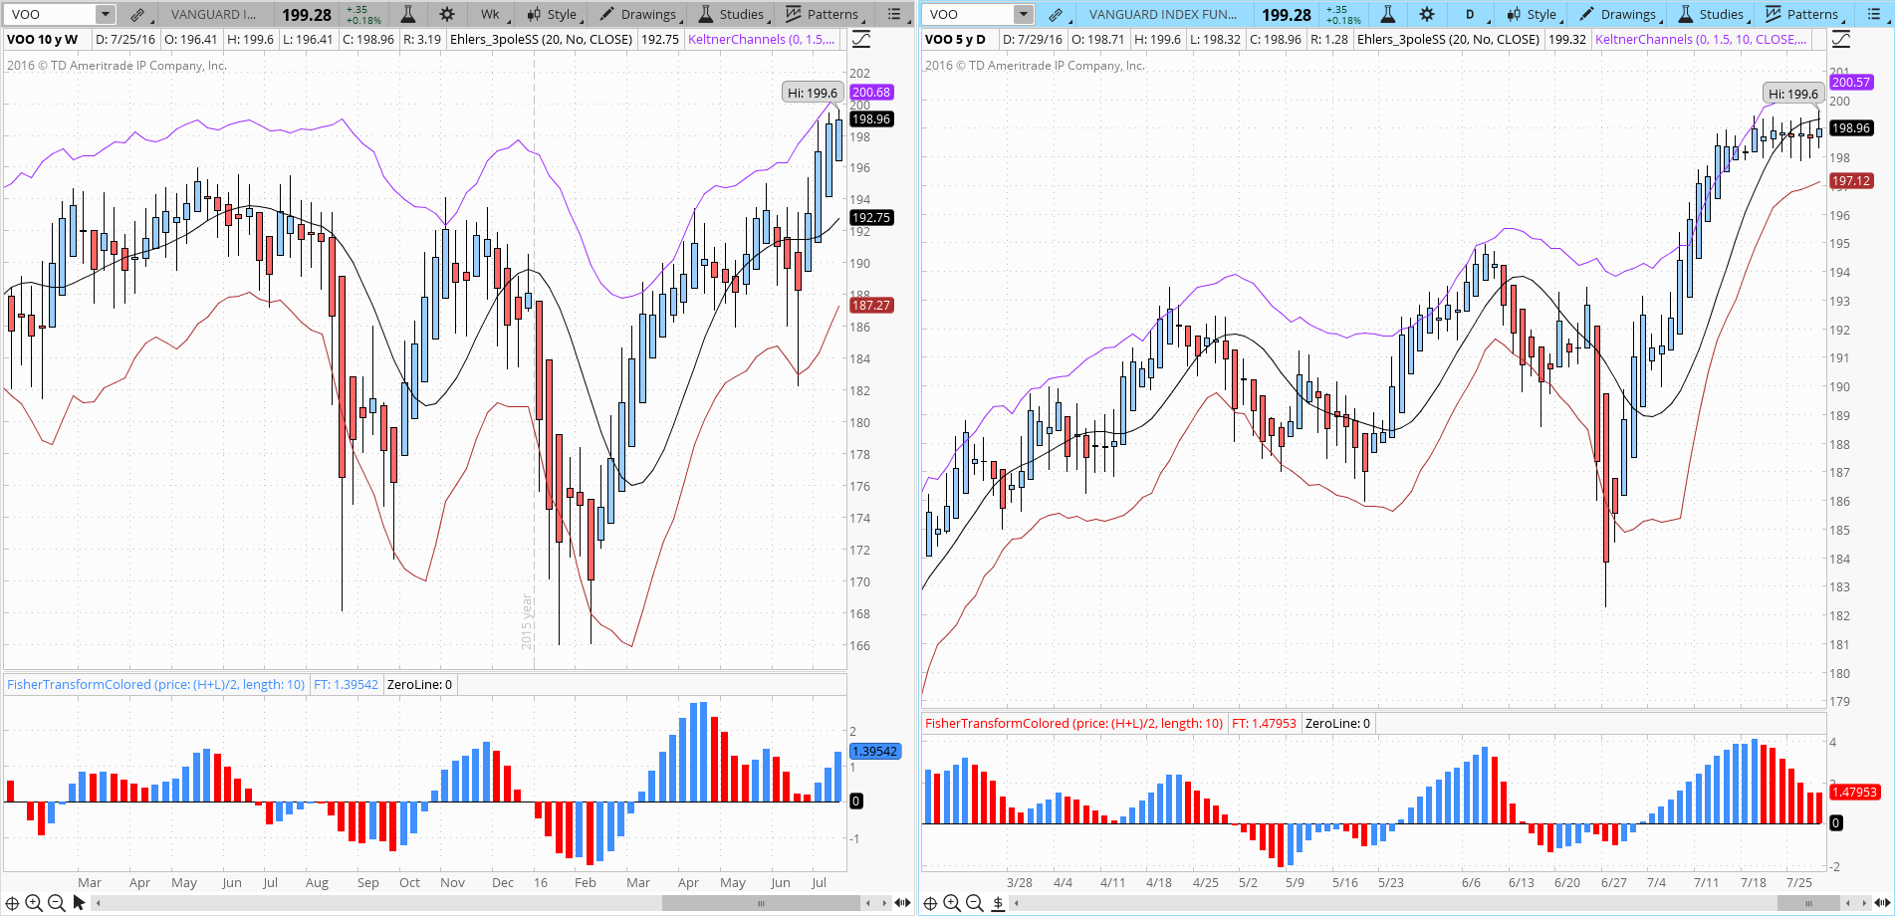
Task: Click the 'FT: 1.39542' value in the left chart
Action: pyautogui.click(x=346, y=685)
